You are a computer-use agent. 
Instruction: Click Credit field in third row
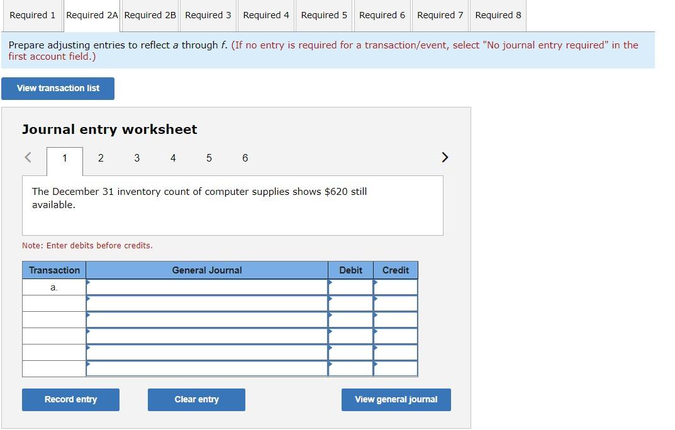tap(396, 320)
